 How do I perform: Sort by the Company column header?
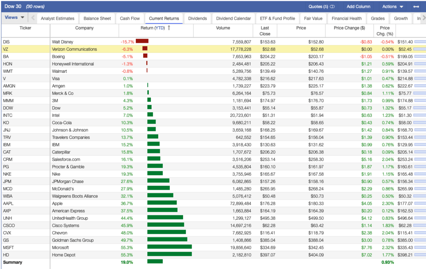[84, 28]
